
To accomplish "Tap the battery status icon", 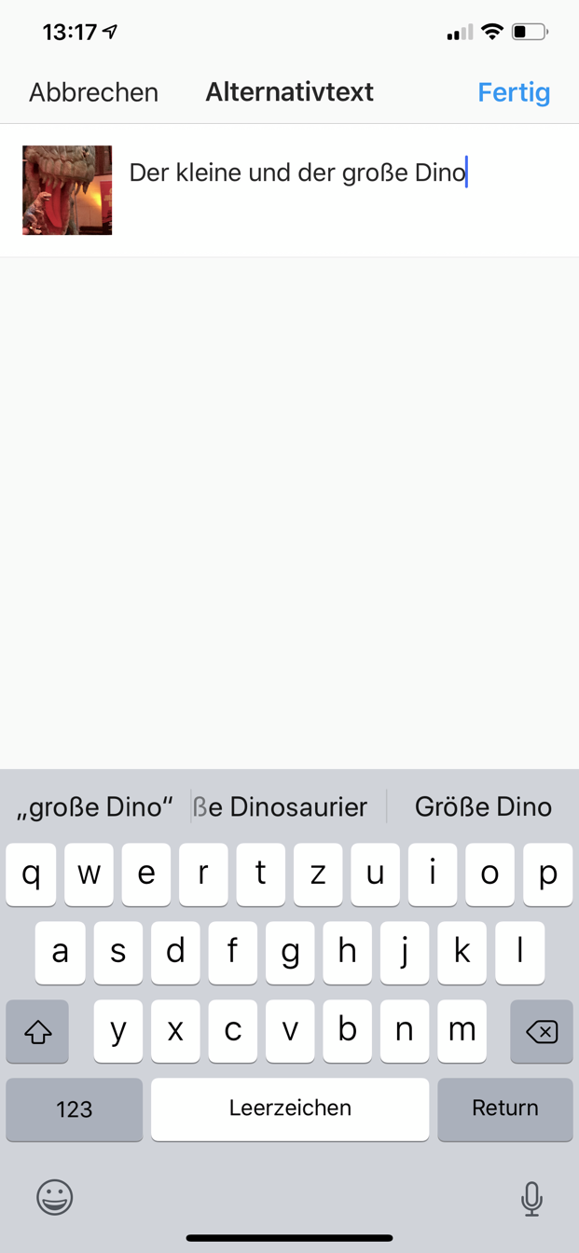I will coord(530,33).
